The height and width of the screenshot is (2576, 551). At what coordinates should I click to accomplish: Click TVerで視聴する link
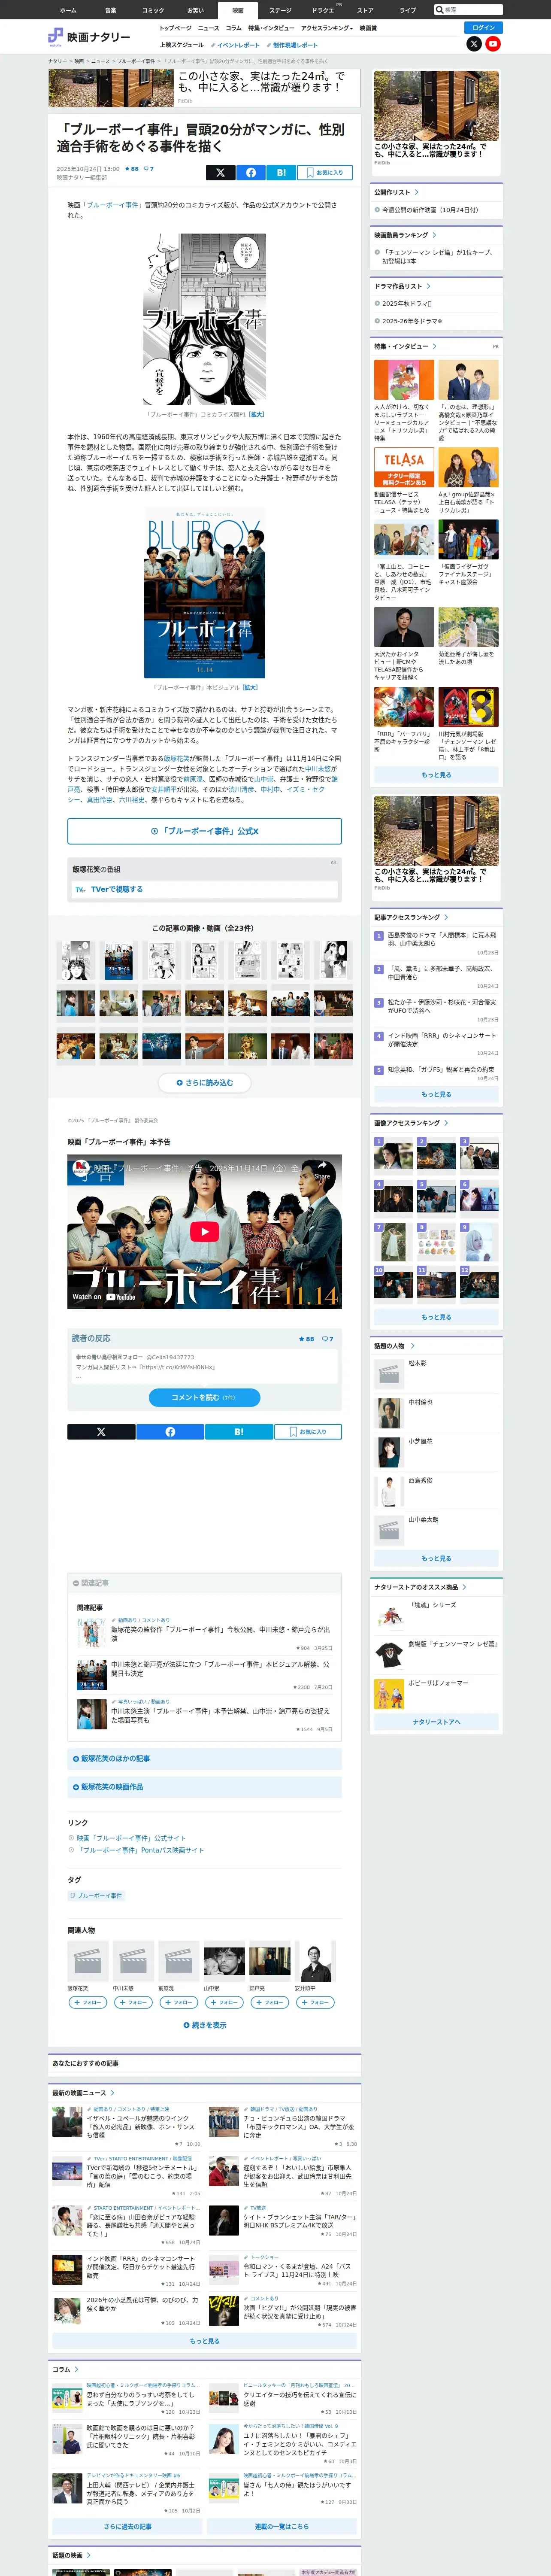[117, 889]
